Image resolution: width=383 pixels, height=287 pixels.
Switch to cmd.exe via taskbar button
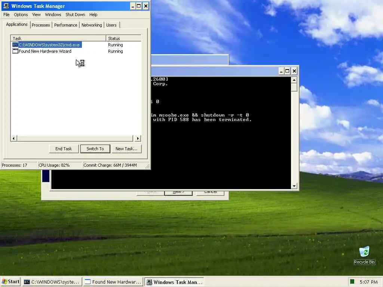52,282
